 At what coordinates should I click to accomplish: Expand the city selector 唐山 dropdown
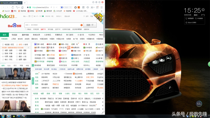[25, 16]
